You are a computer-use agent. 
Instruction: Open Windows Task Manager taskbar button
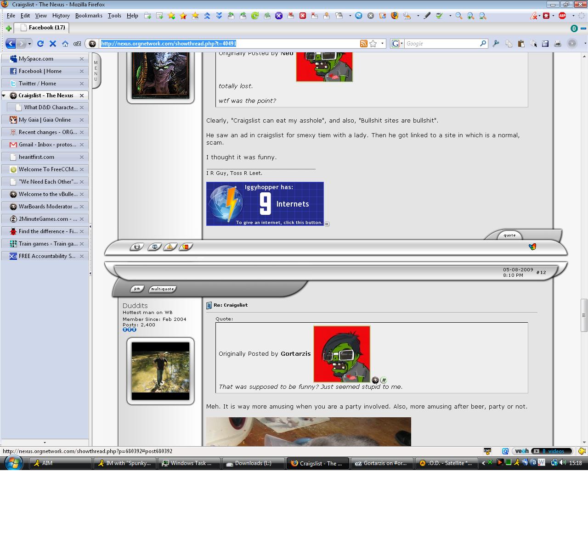click(x=189, y=463)
